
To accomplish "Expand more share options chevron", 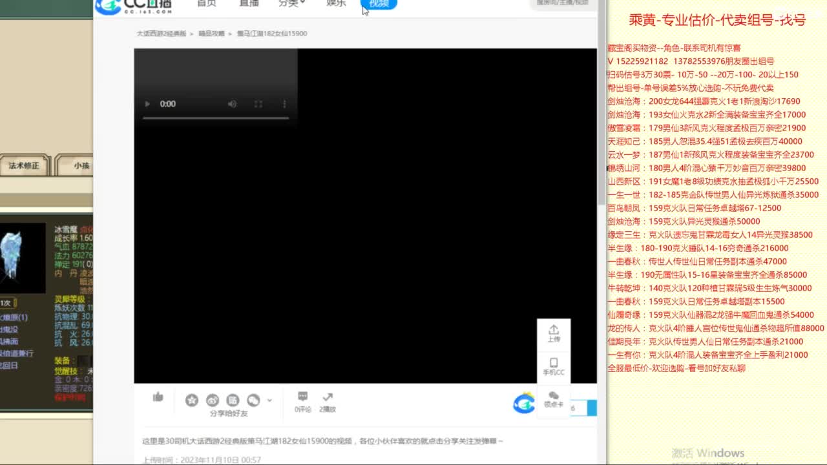I will [x=269, y=400].
